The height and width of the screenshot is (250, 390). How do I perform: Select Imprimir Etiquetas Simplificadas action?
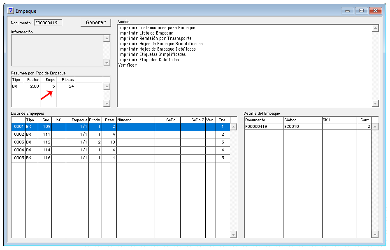coord(152,54)
